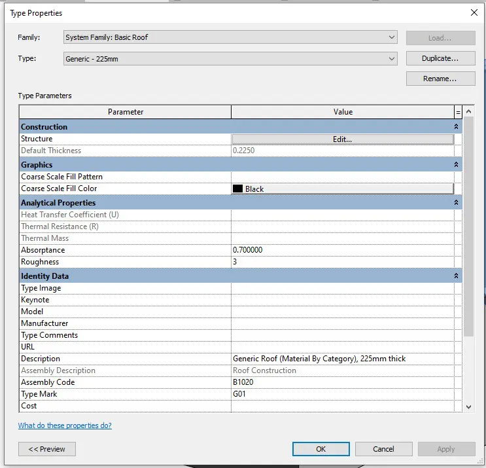Confirm with the OK button
The width and height of the screenshot is (486, 468).
click(x=321, y=449)
